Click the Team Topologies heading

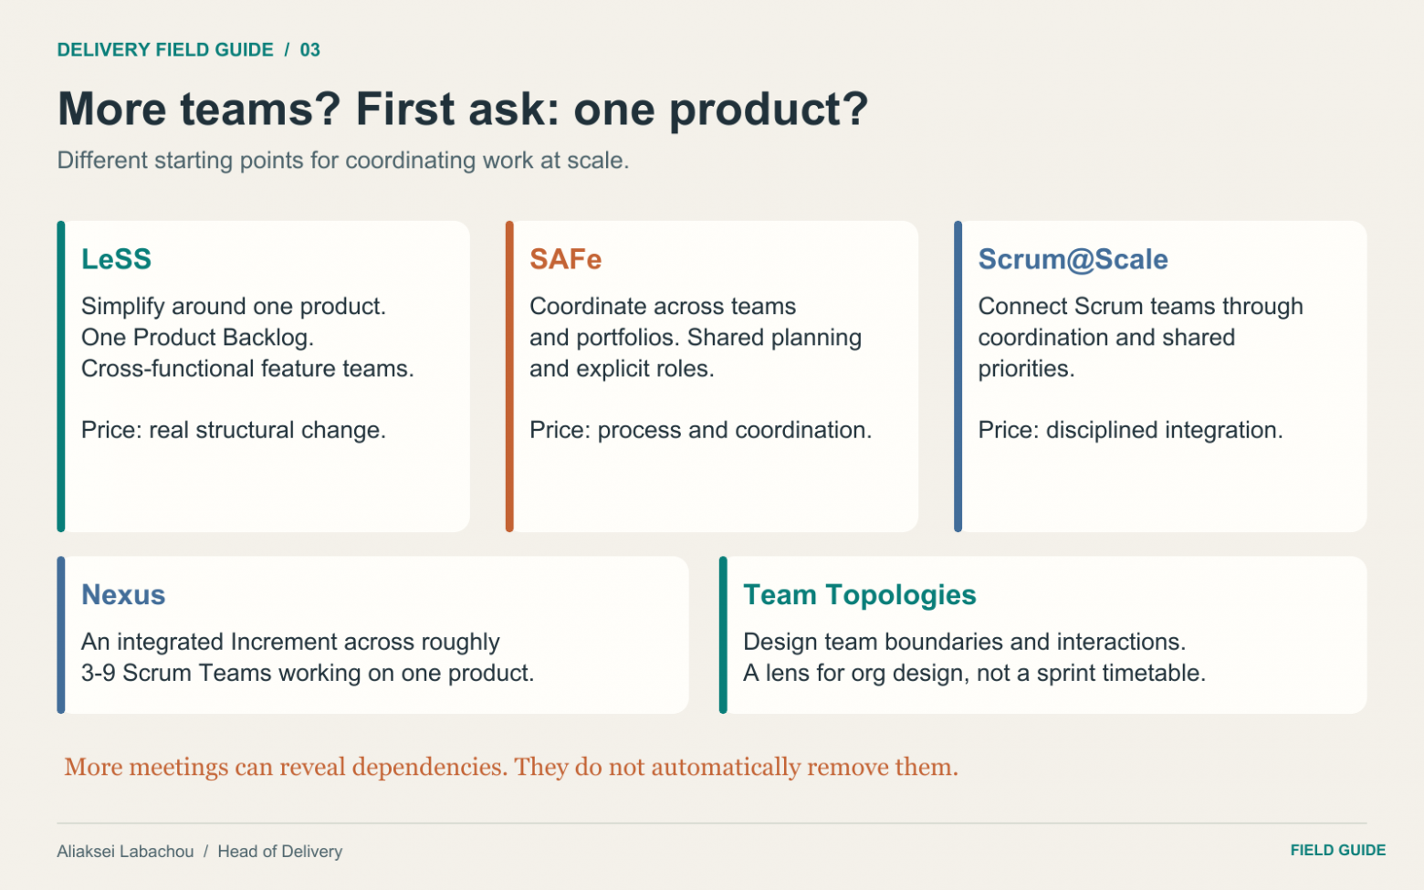click(859, 595)
